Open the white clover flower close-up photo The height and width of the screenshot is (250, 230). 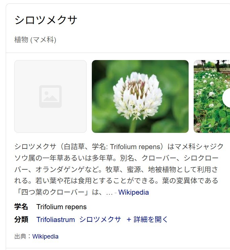[140, 96]
